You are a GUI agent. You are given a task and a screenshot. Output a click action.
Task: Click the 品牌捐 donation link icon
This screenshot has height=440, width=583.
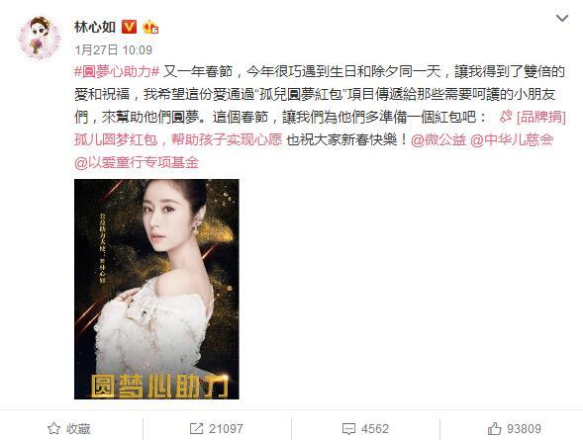(506, 118)
